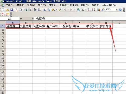Viewport: 126px width, 94px height.
Task: Expand Standard toolbar options chevron
Action: [x=124, y=10]
